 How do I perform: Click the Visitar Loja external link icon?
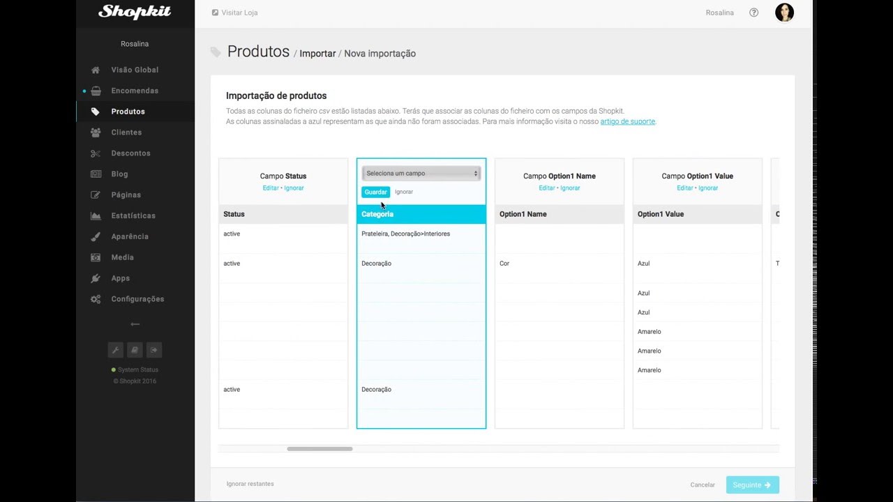(x=215, y=13)
